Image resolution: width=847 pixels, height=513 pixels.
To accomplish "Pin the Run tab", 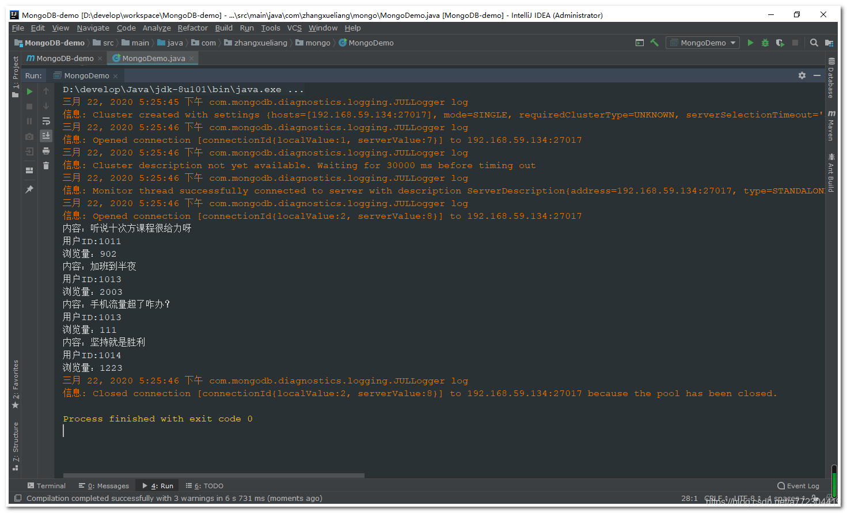I will [x=29, y=189].
